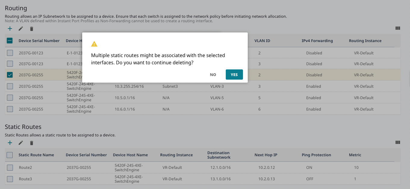Toggle the Routing table select-all checkbox

(x=10, y=41)
